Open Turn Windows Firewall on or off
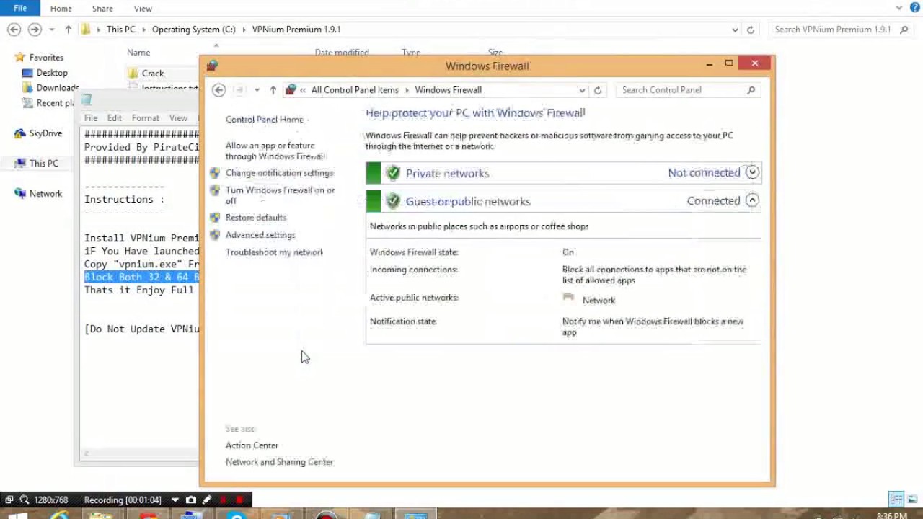This screenshot has width=923, height=519. pyautogui.click(x=280, y=195)
